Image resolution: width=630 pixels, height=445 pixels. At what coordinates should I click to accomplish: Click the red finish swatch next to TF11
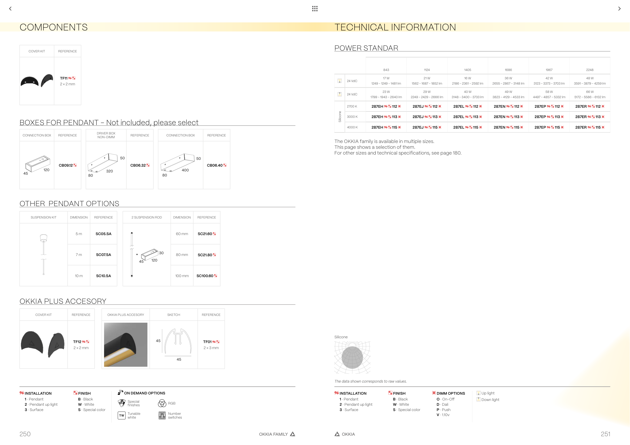(x=74, y=78)
